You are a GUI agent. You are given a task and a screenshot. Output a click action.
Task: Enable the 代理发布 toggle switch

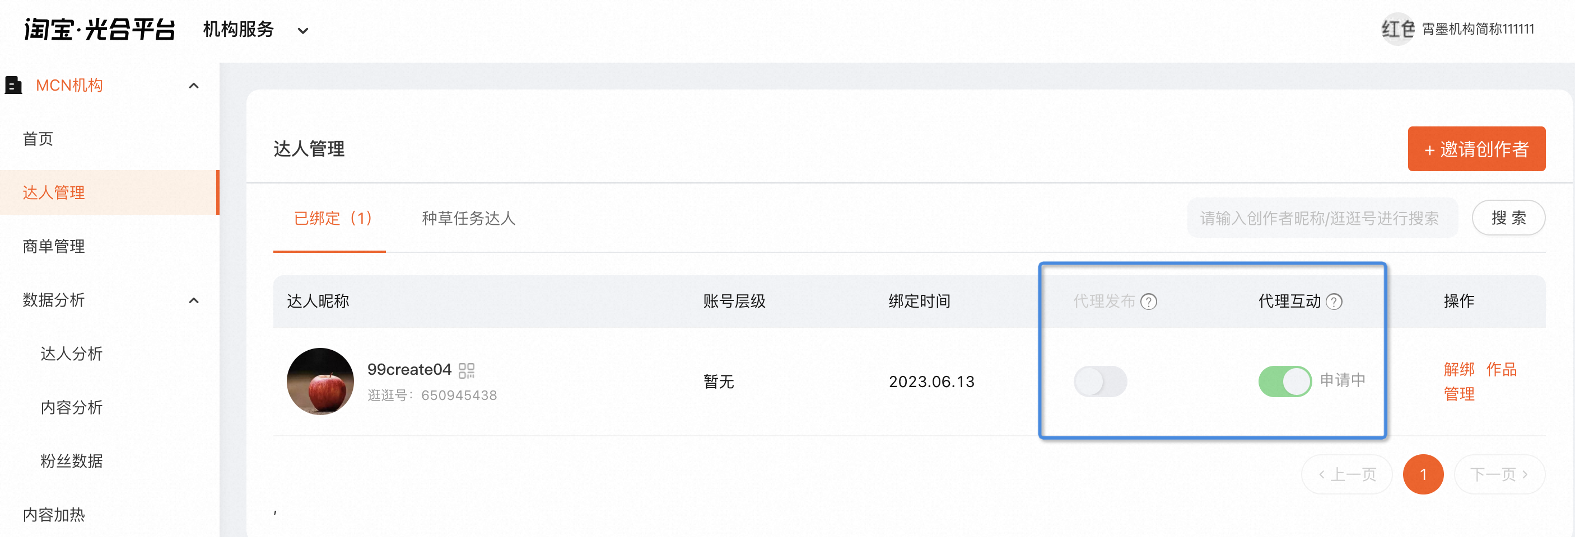pos(1100,381)
